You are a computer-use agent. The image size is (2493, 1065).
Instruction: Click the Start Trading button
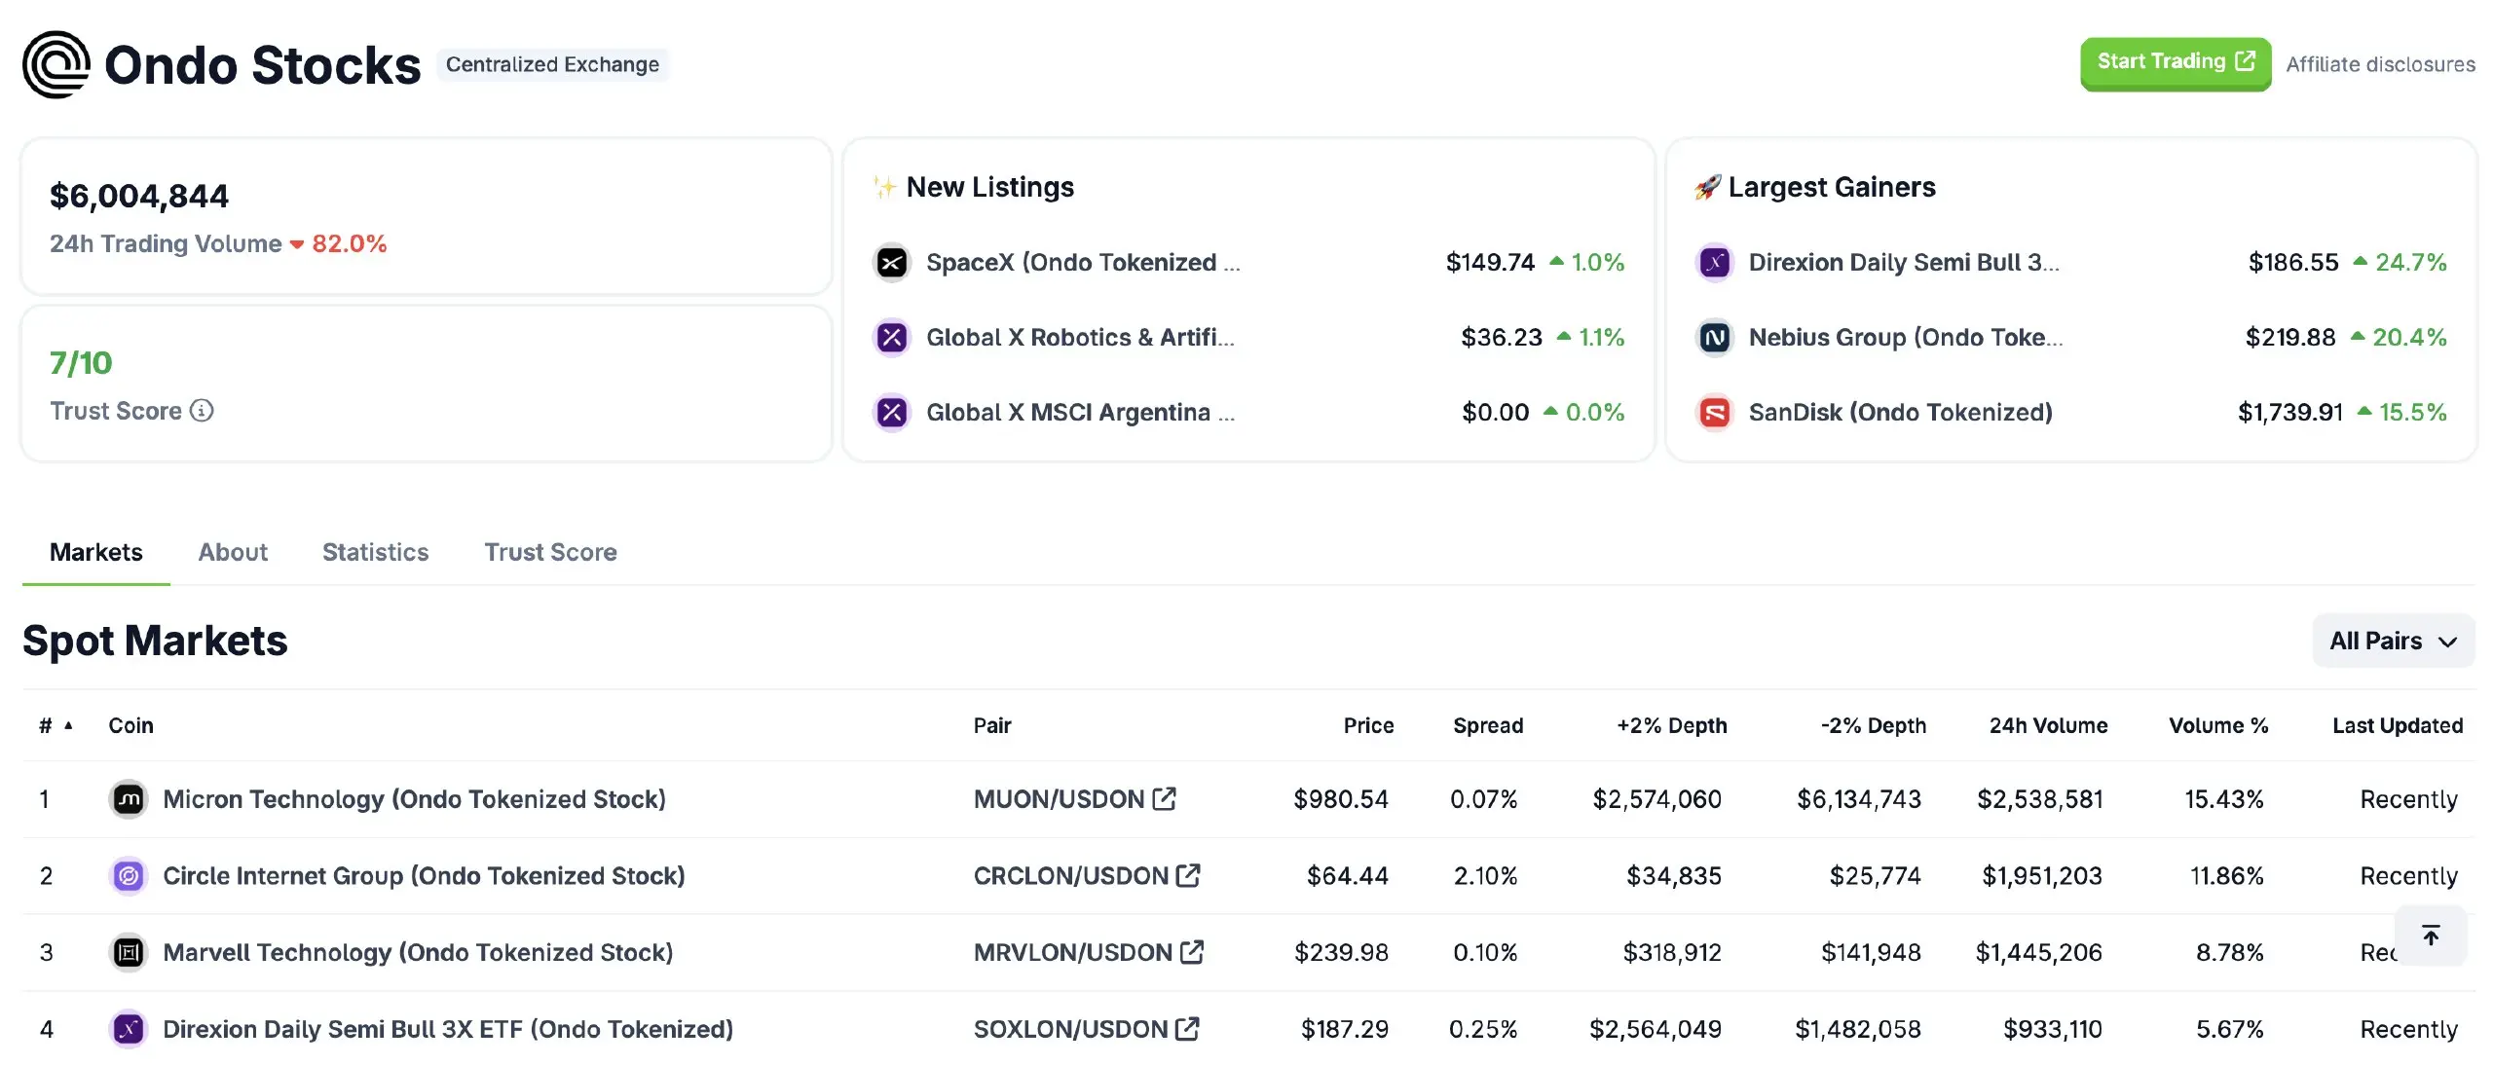(2176, 63)
